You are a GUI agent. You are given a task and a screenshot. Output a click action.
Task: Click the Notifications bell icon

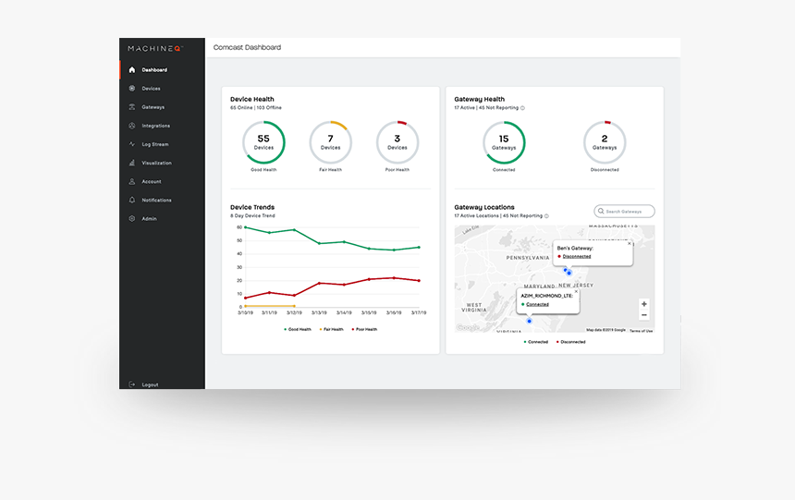132,201
